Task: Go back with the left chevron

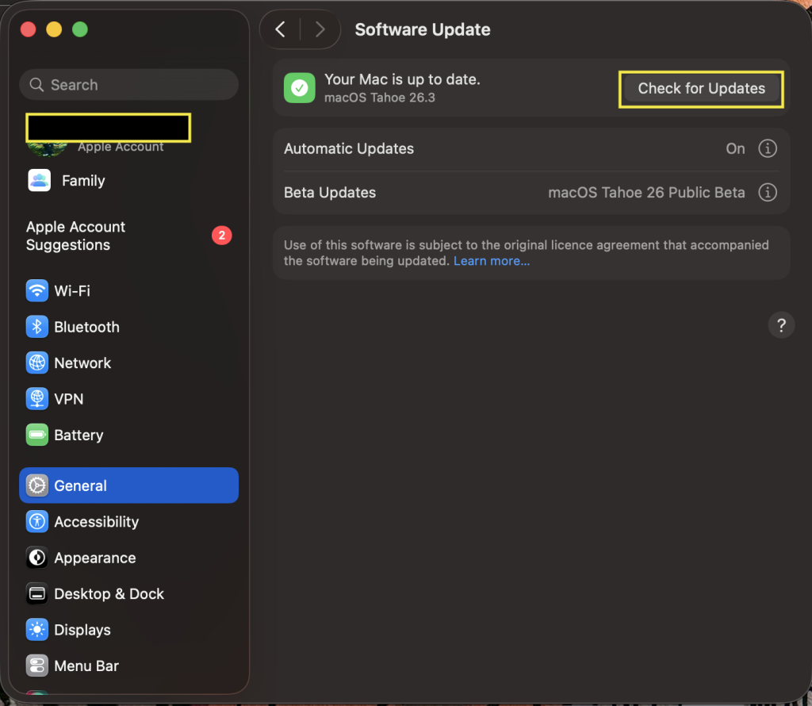Action: click(x=280, y=29)
